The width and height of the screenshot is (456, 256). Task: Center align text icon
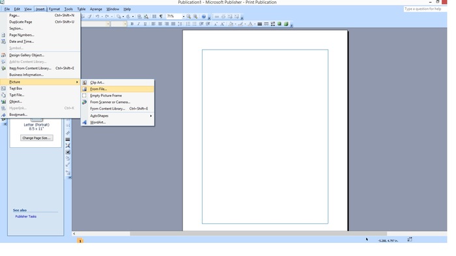click(160, 24)
